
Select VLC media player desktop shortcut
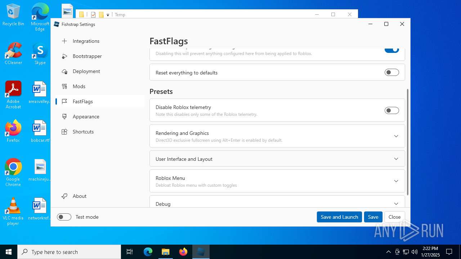pos(13,212)
